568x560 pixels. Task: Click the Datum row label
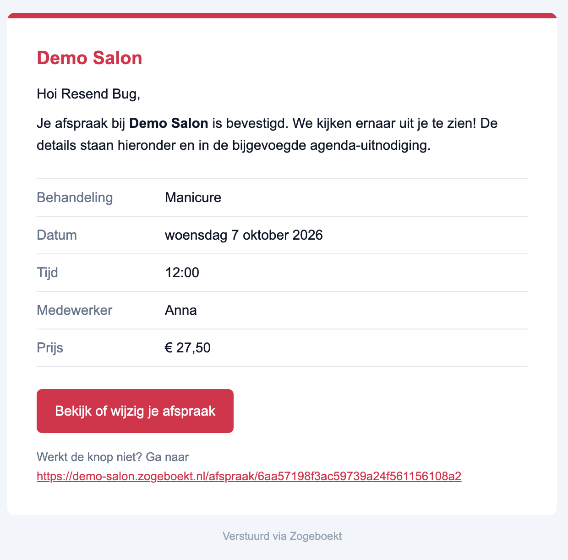[x=57, y=235]
